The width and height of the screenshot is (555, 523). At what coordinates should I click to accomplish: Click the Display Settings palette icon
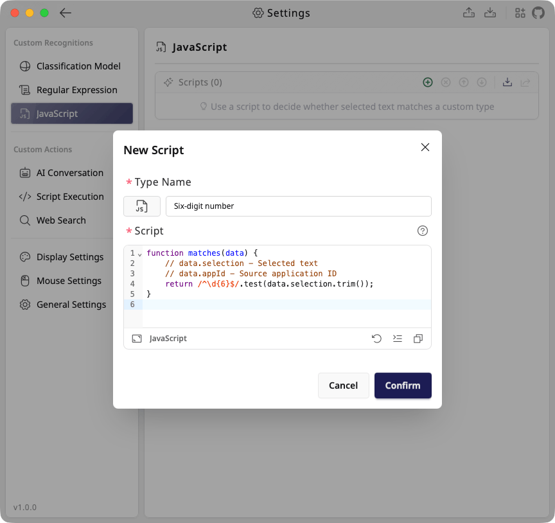pyautogui.click(x=25, y=257)
